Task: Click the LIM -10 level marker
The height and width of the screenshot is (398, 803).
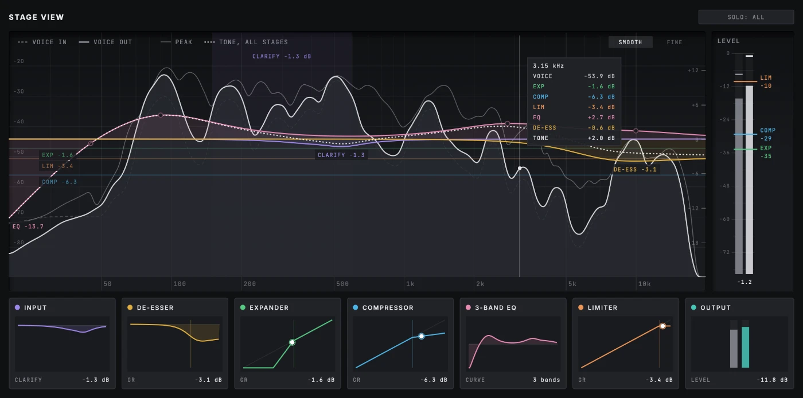Action: (x=766, y=81)
